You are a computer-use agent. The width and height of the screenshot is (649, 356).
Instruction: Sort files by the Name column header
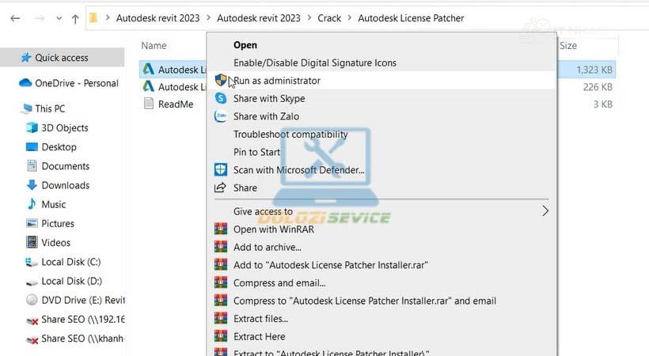[154, 46]
